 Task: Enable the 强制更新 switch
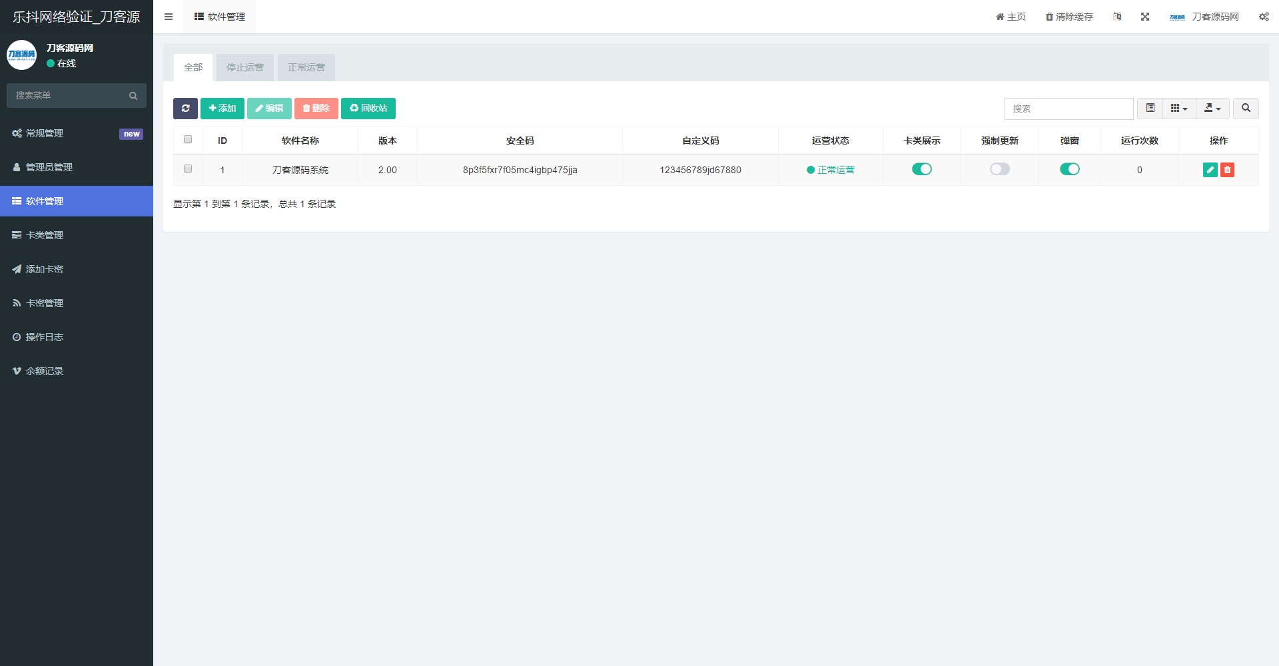[999, 169]
